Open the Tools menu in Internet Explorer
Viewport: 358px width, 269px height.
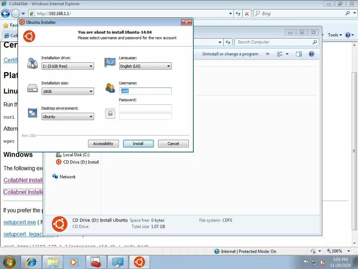[x=335, y=35]
